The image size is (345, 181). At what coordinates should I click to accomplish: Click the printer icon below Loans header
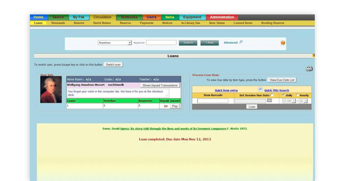[309, 69]
